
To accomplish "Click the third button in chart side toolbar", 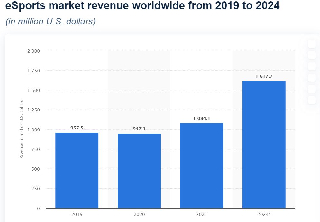I will 312,66.
